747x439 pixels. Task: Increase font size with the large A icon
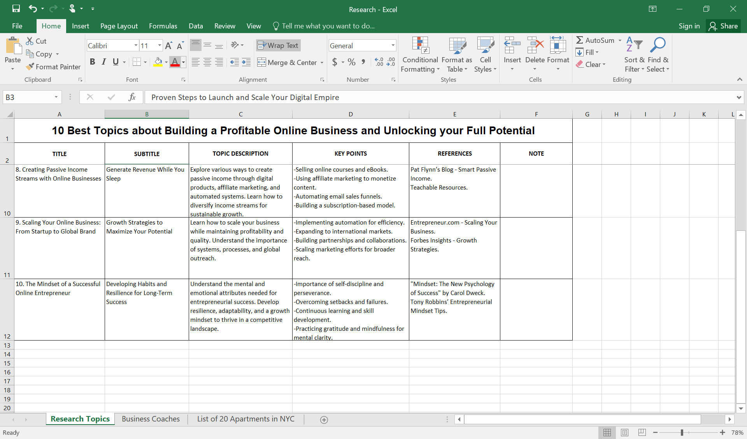tap(168, 46)
